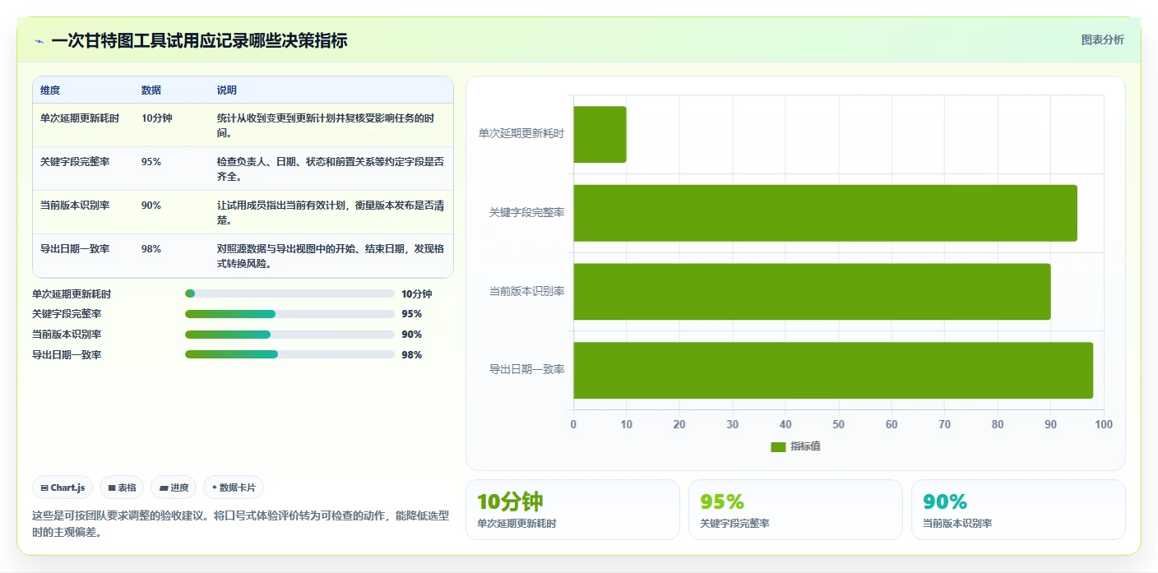Viewport: 1158px width, 573px height.
Task: Click the 导出日期一致率 chart bar
Action: 833,370
